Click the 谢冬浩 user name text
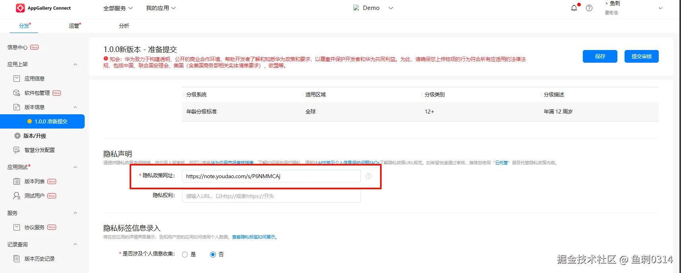 pyautogui.click(x=611, y=13)
